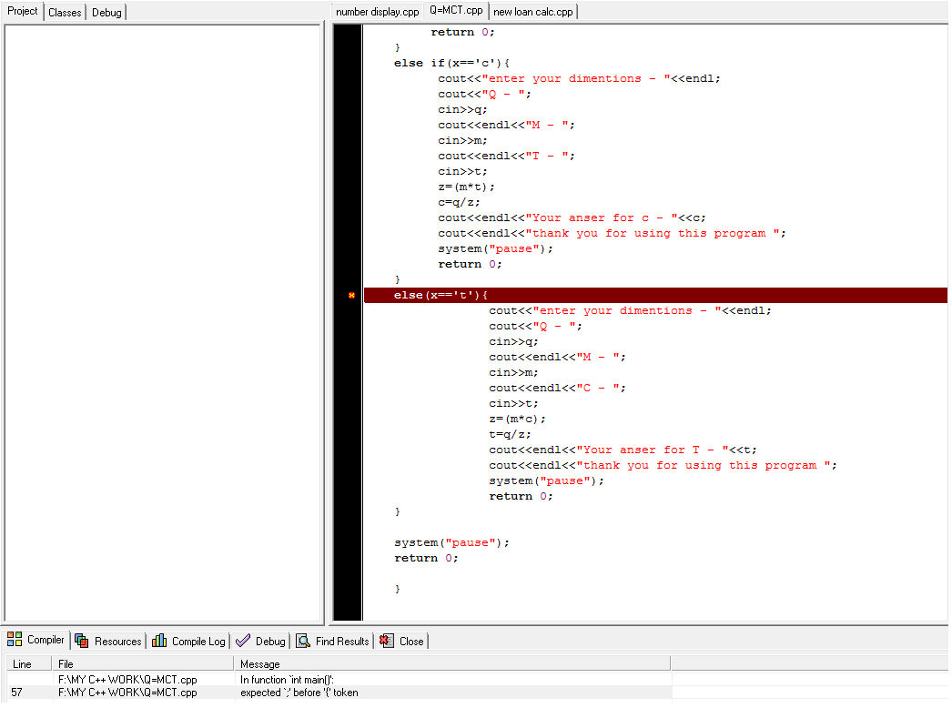This screenshot has width=952, height=708.
Task: Select the Debug tab in left panel
Action: (106, 12)
